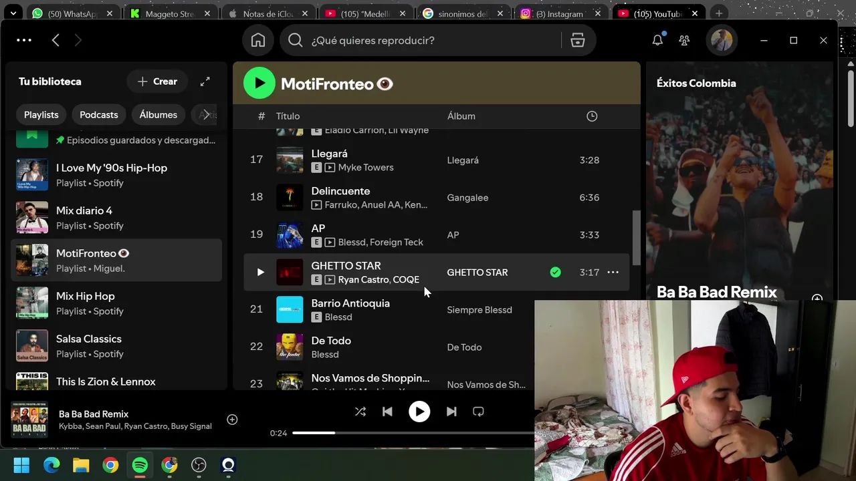Filter library by Playlists
856x481 pixels.
[x=41, y=115]
